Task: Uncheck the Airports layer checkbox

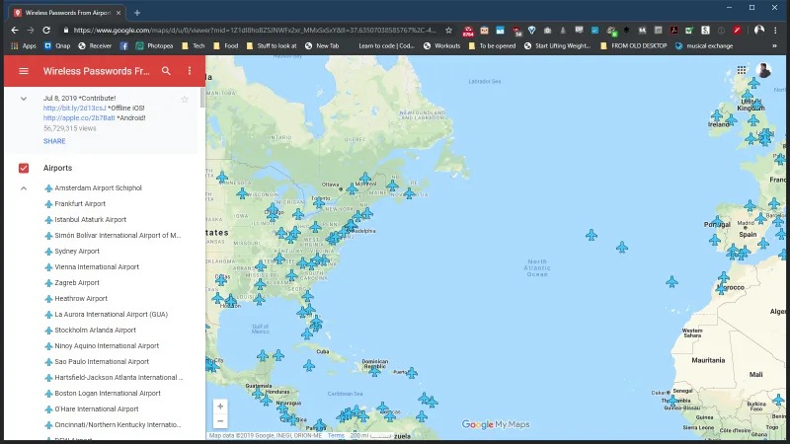Action: (24, 168)
